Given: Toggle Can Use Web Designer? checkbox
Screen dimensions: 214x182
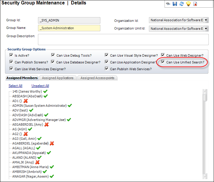Looking at the screenshot, I should 163,55.
